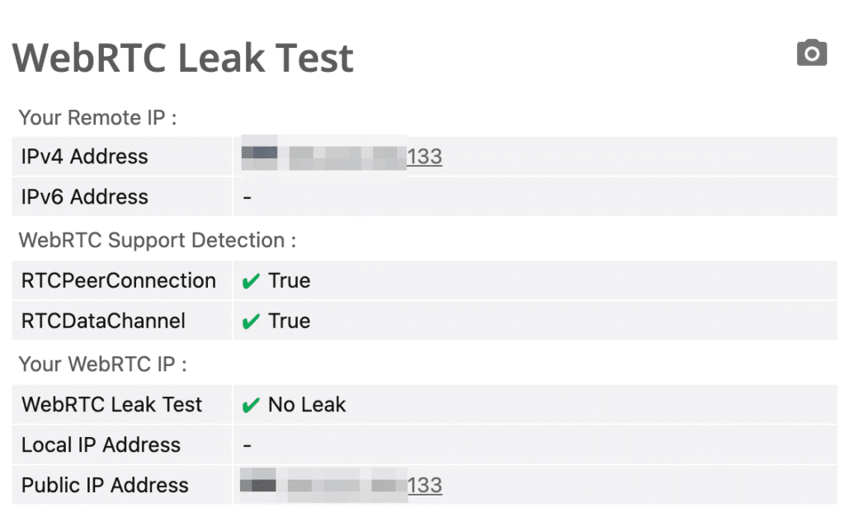Screen dimensions: 845x517
Task: Click the RTCDataChannel label
Action: (103, 321)
